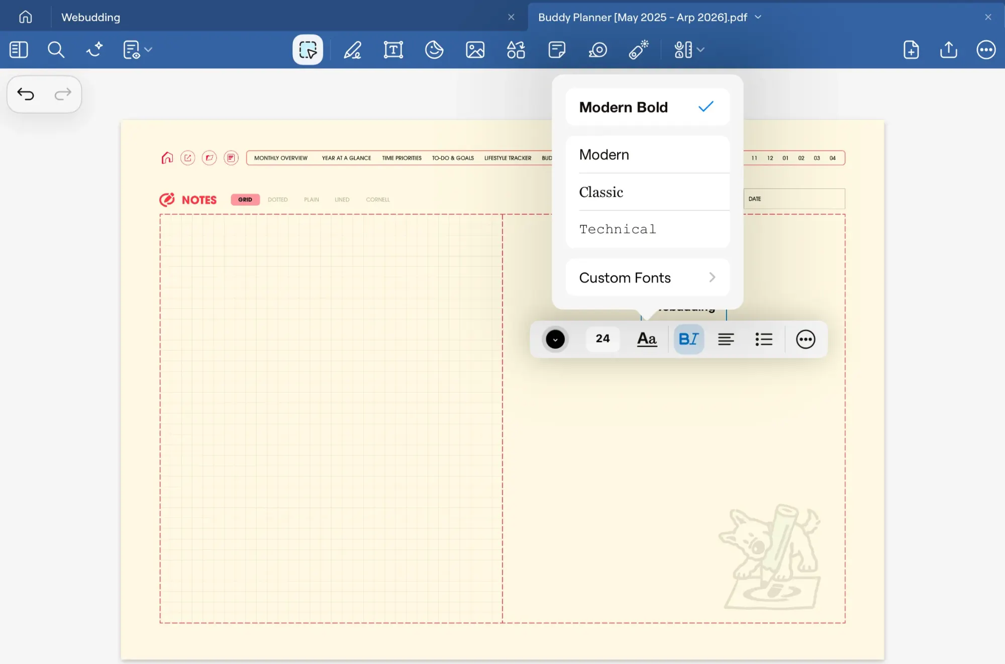Click the Image insert tool

475,50
